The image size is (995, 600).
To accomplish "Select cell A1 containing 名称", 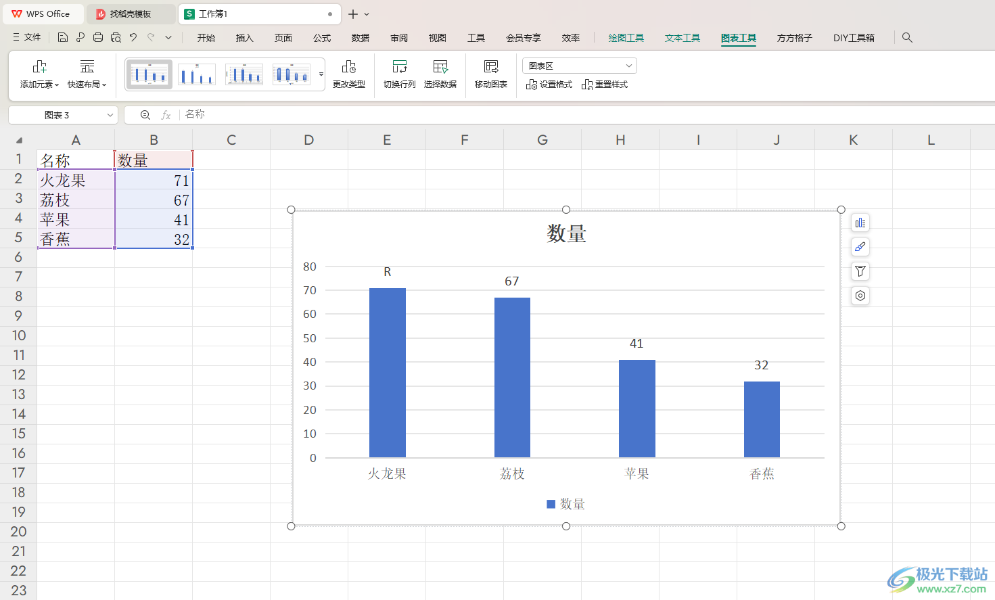I will (x=76, y=160).
